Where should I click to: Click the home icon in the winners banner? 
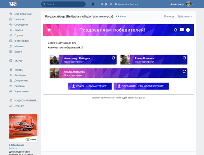tap(49, 30)
